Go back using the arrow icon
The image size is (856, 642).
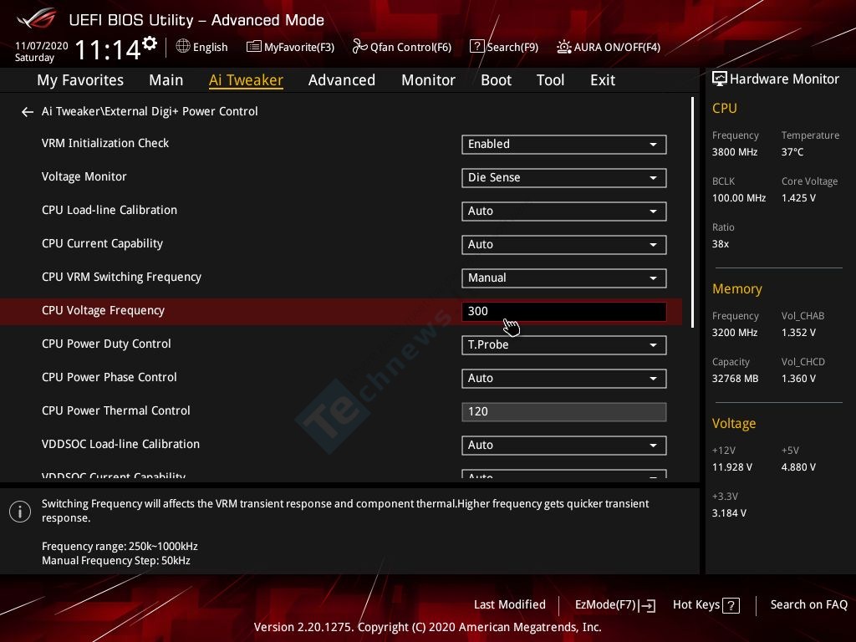pyautogui.click(x=28, y=112)
